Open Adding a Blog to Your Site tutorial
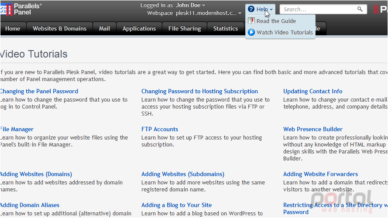The image size is (388, 218). click(176, 205)
